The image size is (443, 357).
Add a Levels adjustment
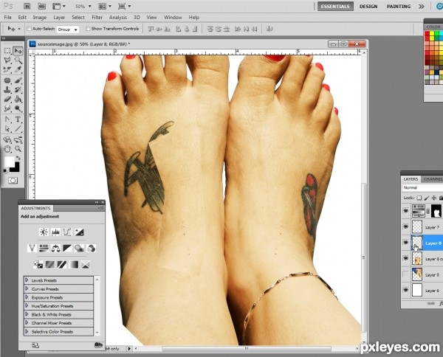[x=55, y=232]
